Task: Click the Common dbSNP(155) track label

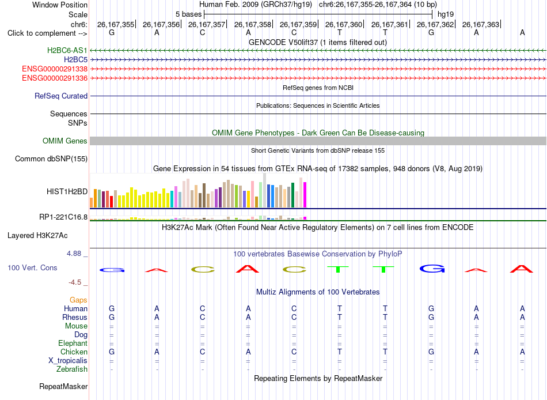Action: tap(51, 159)
